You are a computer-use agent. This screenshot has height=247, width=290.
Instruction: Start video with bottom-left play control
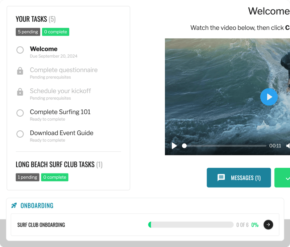174,146
